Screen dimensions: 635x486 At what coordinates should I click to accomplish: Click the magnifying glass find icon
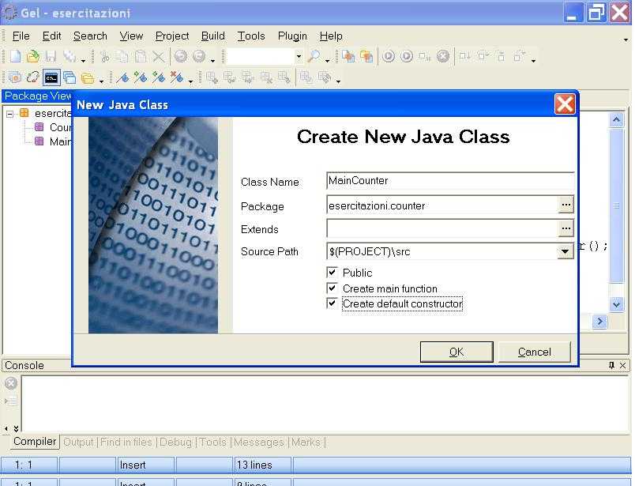(x=314, y=56)
